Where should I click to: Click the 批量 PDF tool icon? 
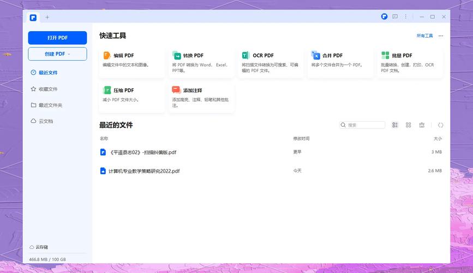385,55
